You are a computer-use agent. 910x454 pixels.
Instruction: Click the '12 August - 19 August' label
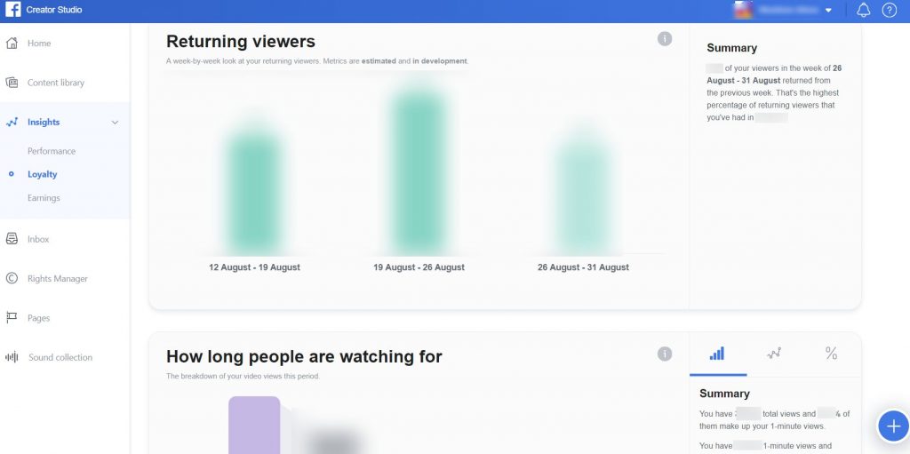click(254, 267)
